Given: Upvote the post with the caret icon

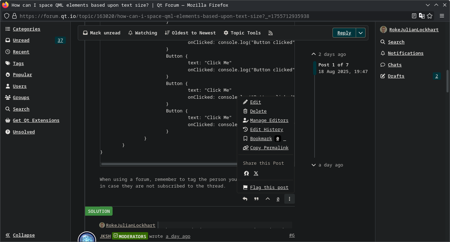Looking at the screenshot, I should 268,199.
